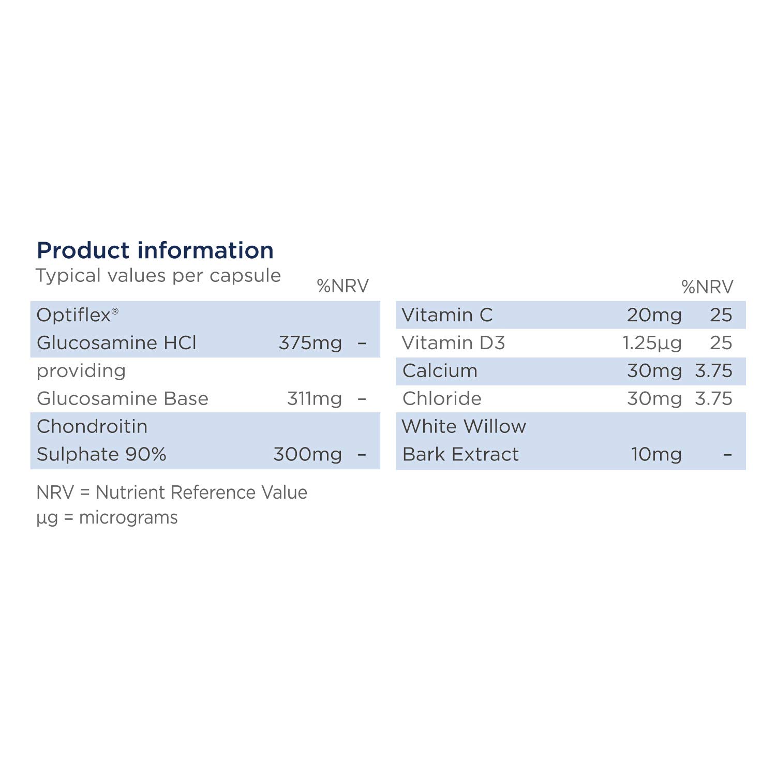
Task: Select the Chloride row label
Action: (x=442, y=398)
